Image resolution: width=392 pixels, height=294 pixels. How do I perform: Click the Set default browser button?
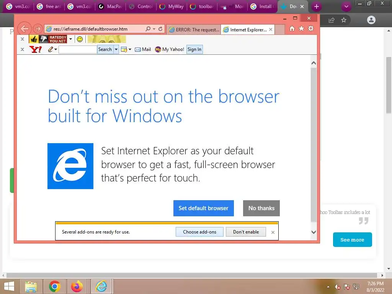(204, 208)
